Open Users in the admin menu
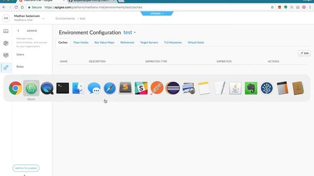314x176 pixels. [x=20, y=54]
